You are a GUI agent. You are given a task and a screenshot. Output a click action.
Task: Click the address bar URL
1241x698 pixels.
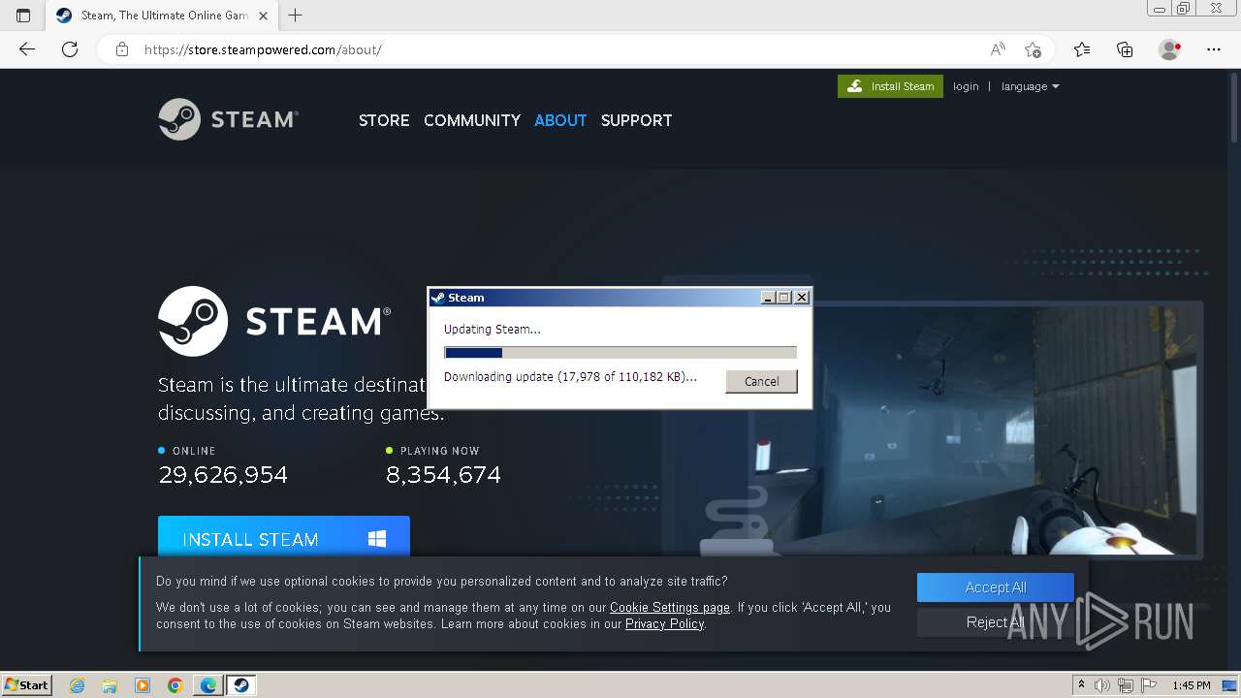point(263,49)
